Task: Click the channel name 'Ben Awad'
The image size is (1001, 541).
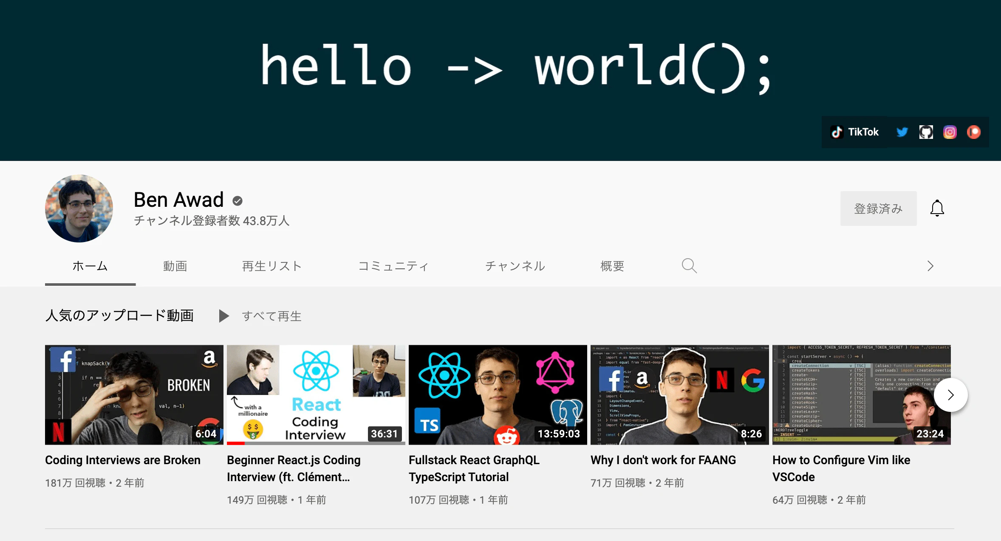Action: (x=178, y=200)
